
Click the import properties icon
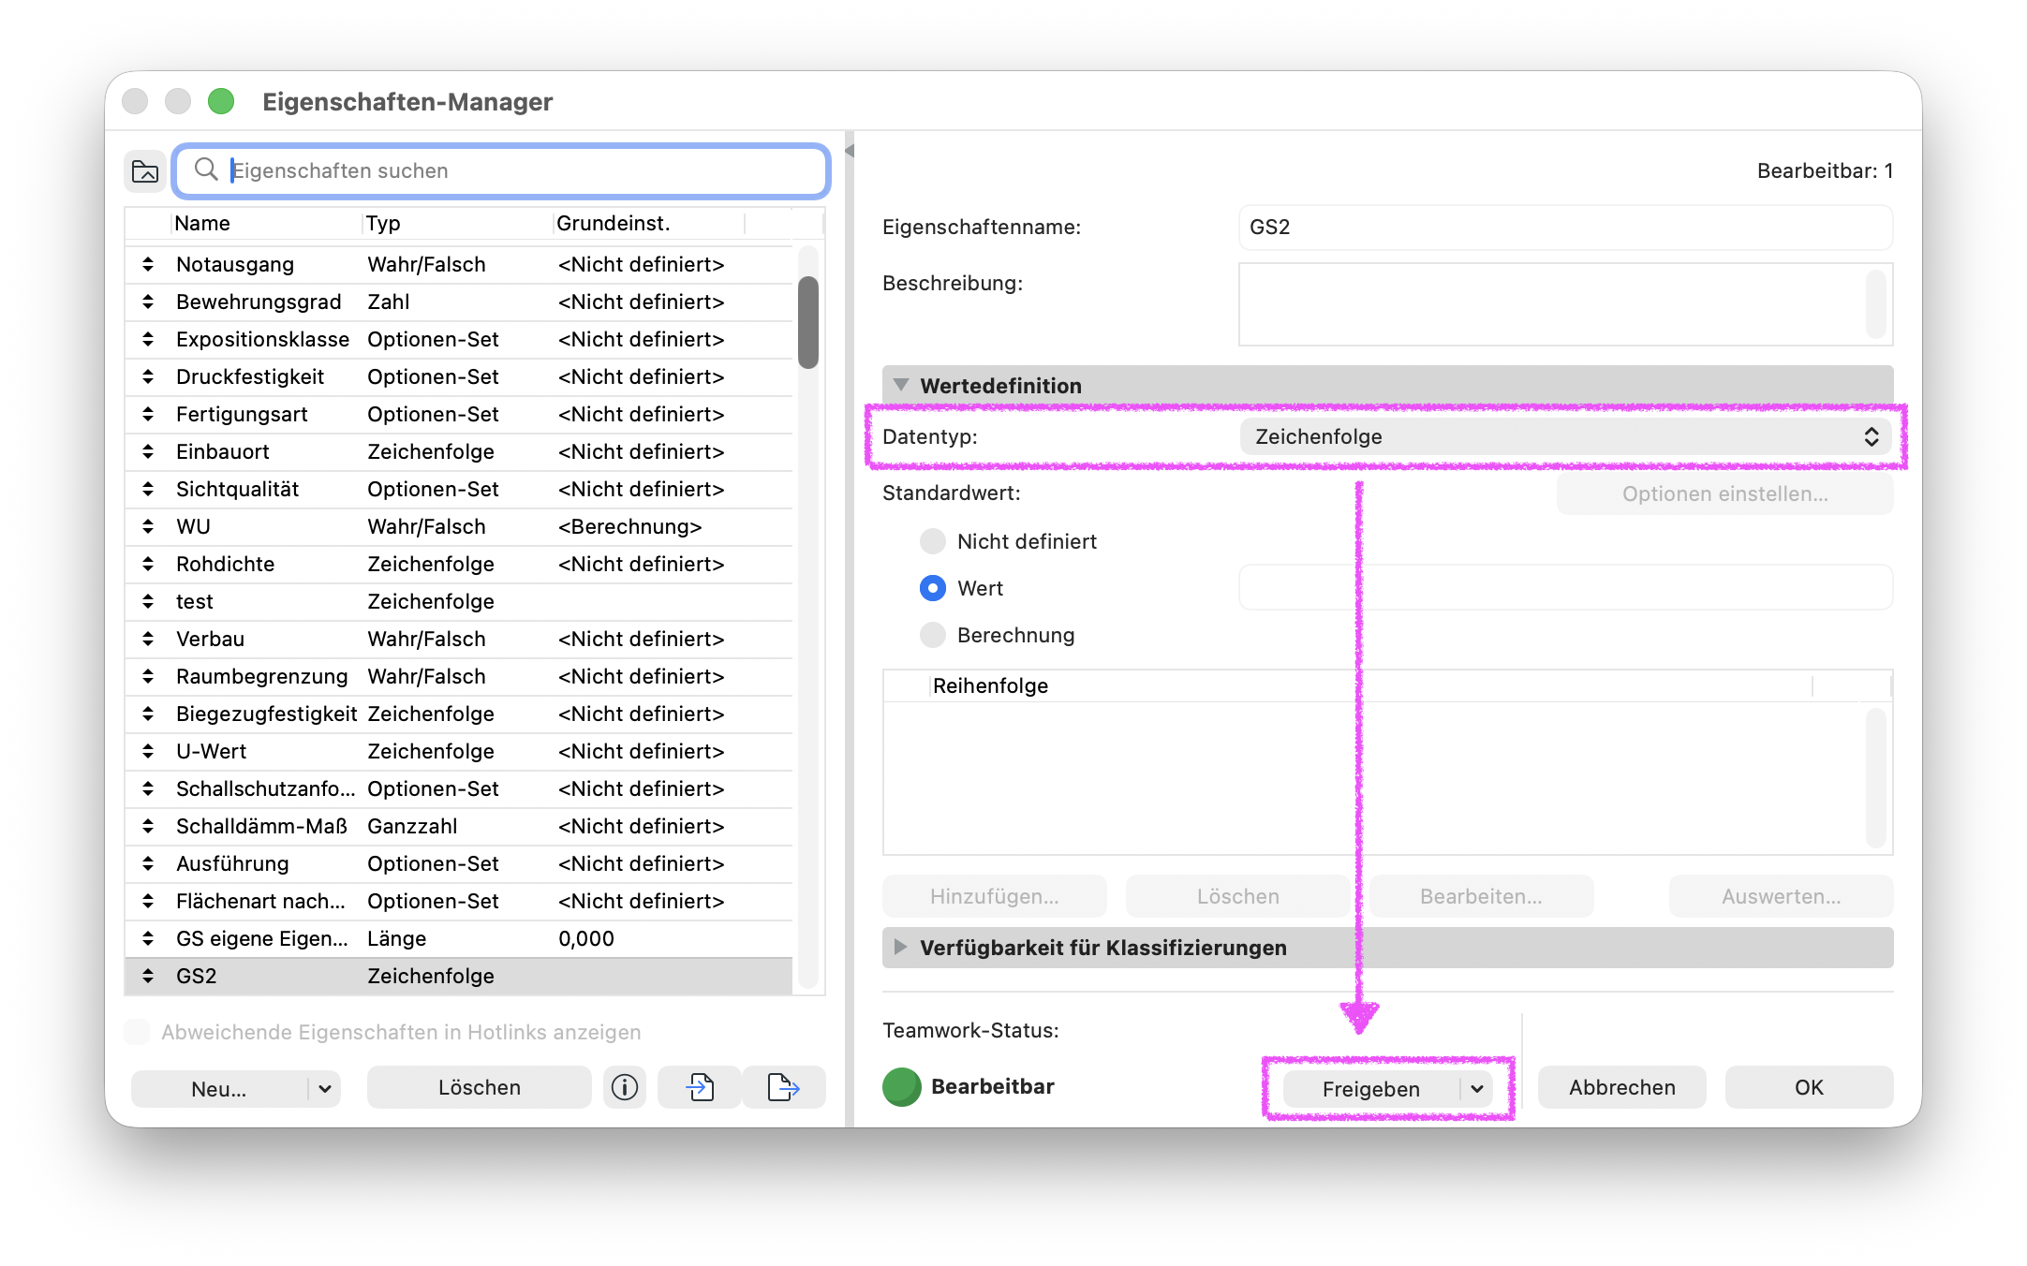700,1087
